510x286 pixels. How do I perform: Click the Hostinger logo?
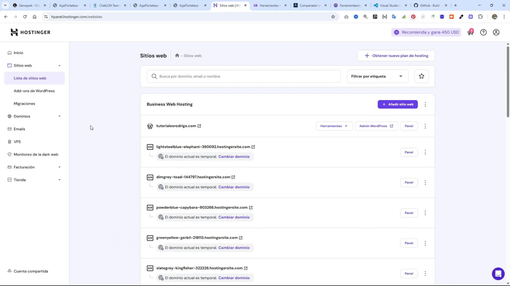pyautogui.click(x=30, y=32)
